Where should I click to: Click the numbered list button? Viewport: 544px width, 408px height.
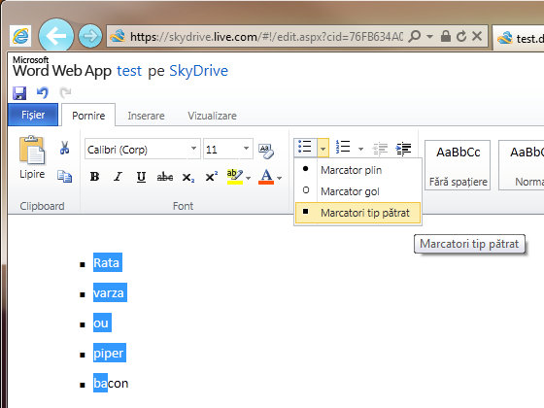[x=343, y=148]
